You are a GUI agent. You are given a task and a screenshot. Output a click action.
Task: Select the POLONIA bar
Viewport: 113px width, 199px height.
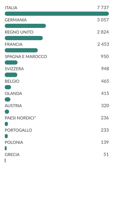6,148
